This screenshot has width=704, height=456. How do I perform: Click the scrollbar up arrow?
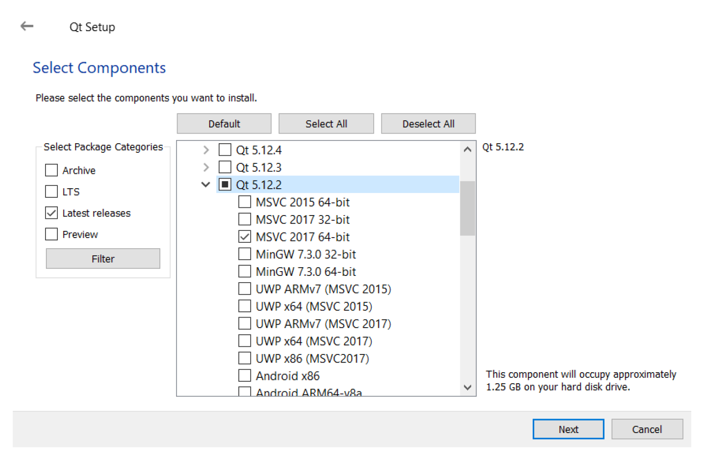(468, 149)
